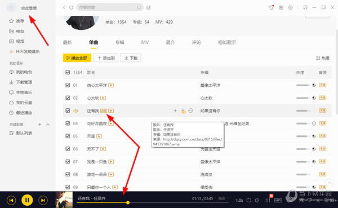Open HiFi发烧音乐 in the sidebar

tap(24, 51)
